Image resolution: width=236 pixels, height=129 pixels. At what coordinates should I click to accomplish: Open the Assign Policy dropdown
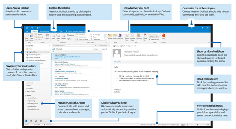tap(127, 37)
